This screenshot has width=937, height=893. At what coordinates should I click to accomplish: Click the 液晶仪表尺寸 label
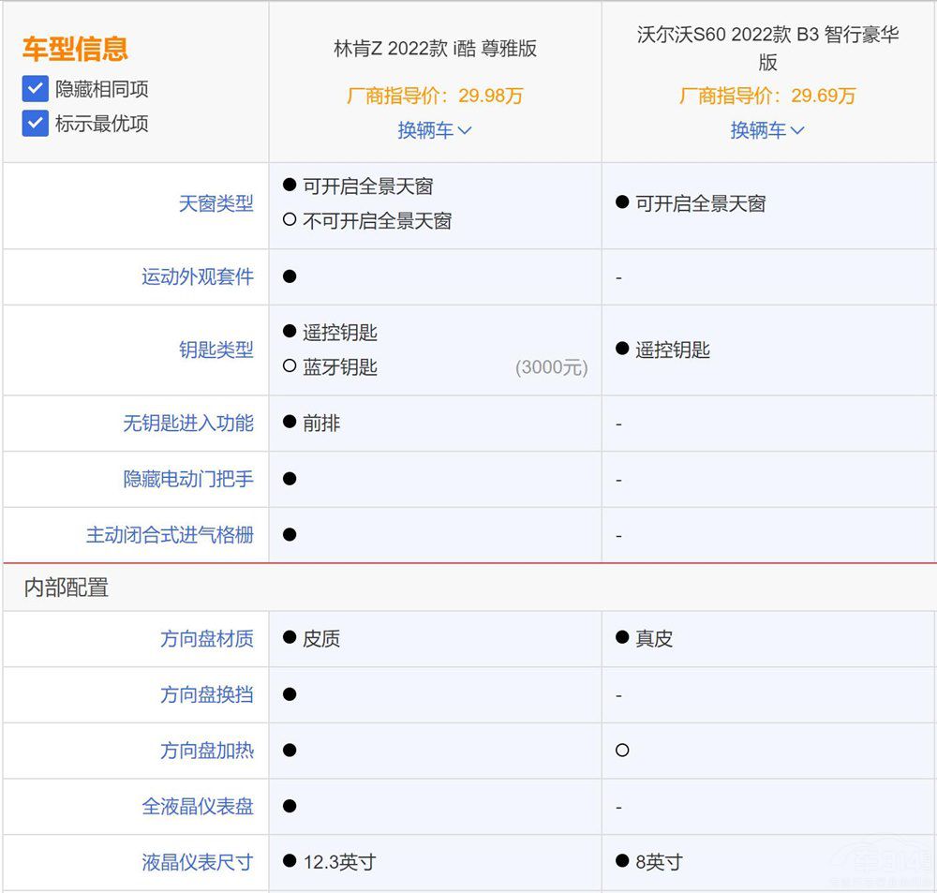pyautogui.click(x=197, y=861)
